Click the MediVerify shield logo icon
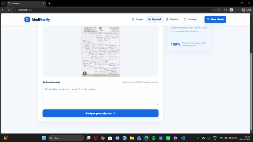Viewport: 253px width, 142px height. pos(27,19)
